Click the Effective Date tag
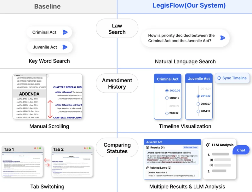 pos(191,148)
